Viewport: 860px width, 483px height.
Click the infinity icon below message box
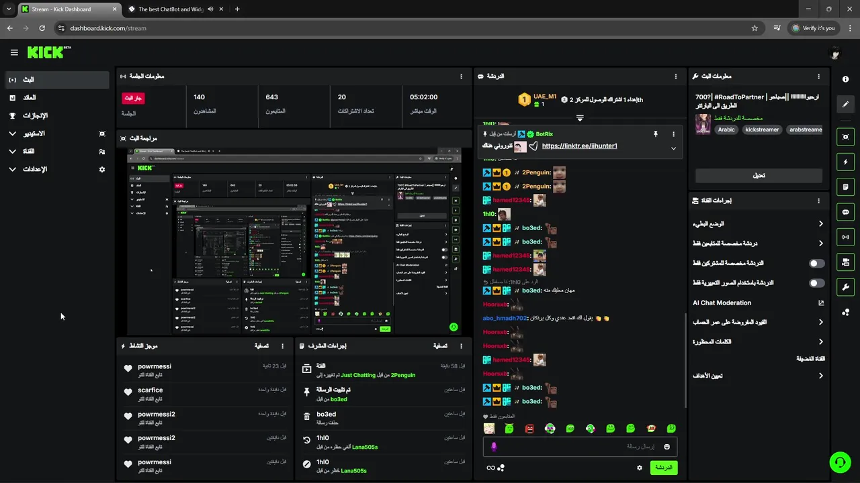491,468
